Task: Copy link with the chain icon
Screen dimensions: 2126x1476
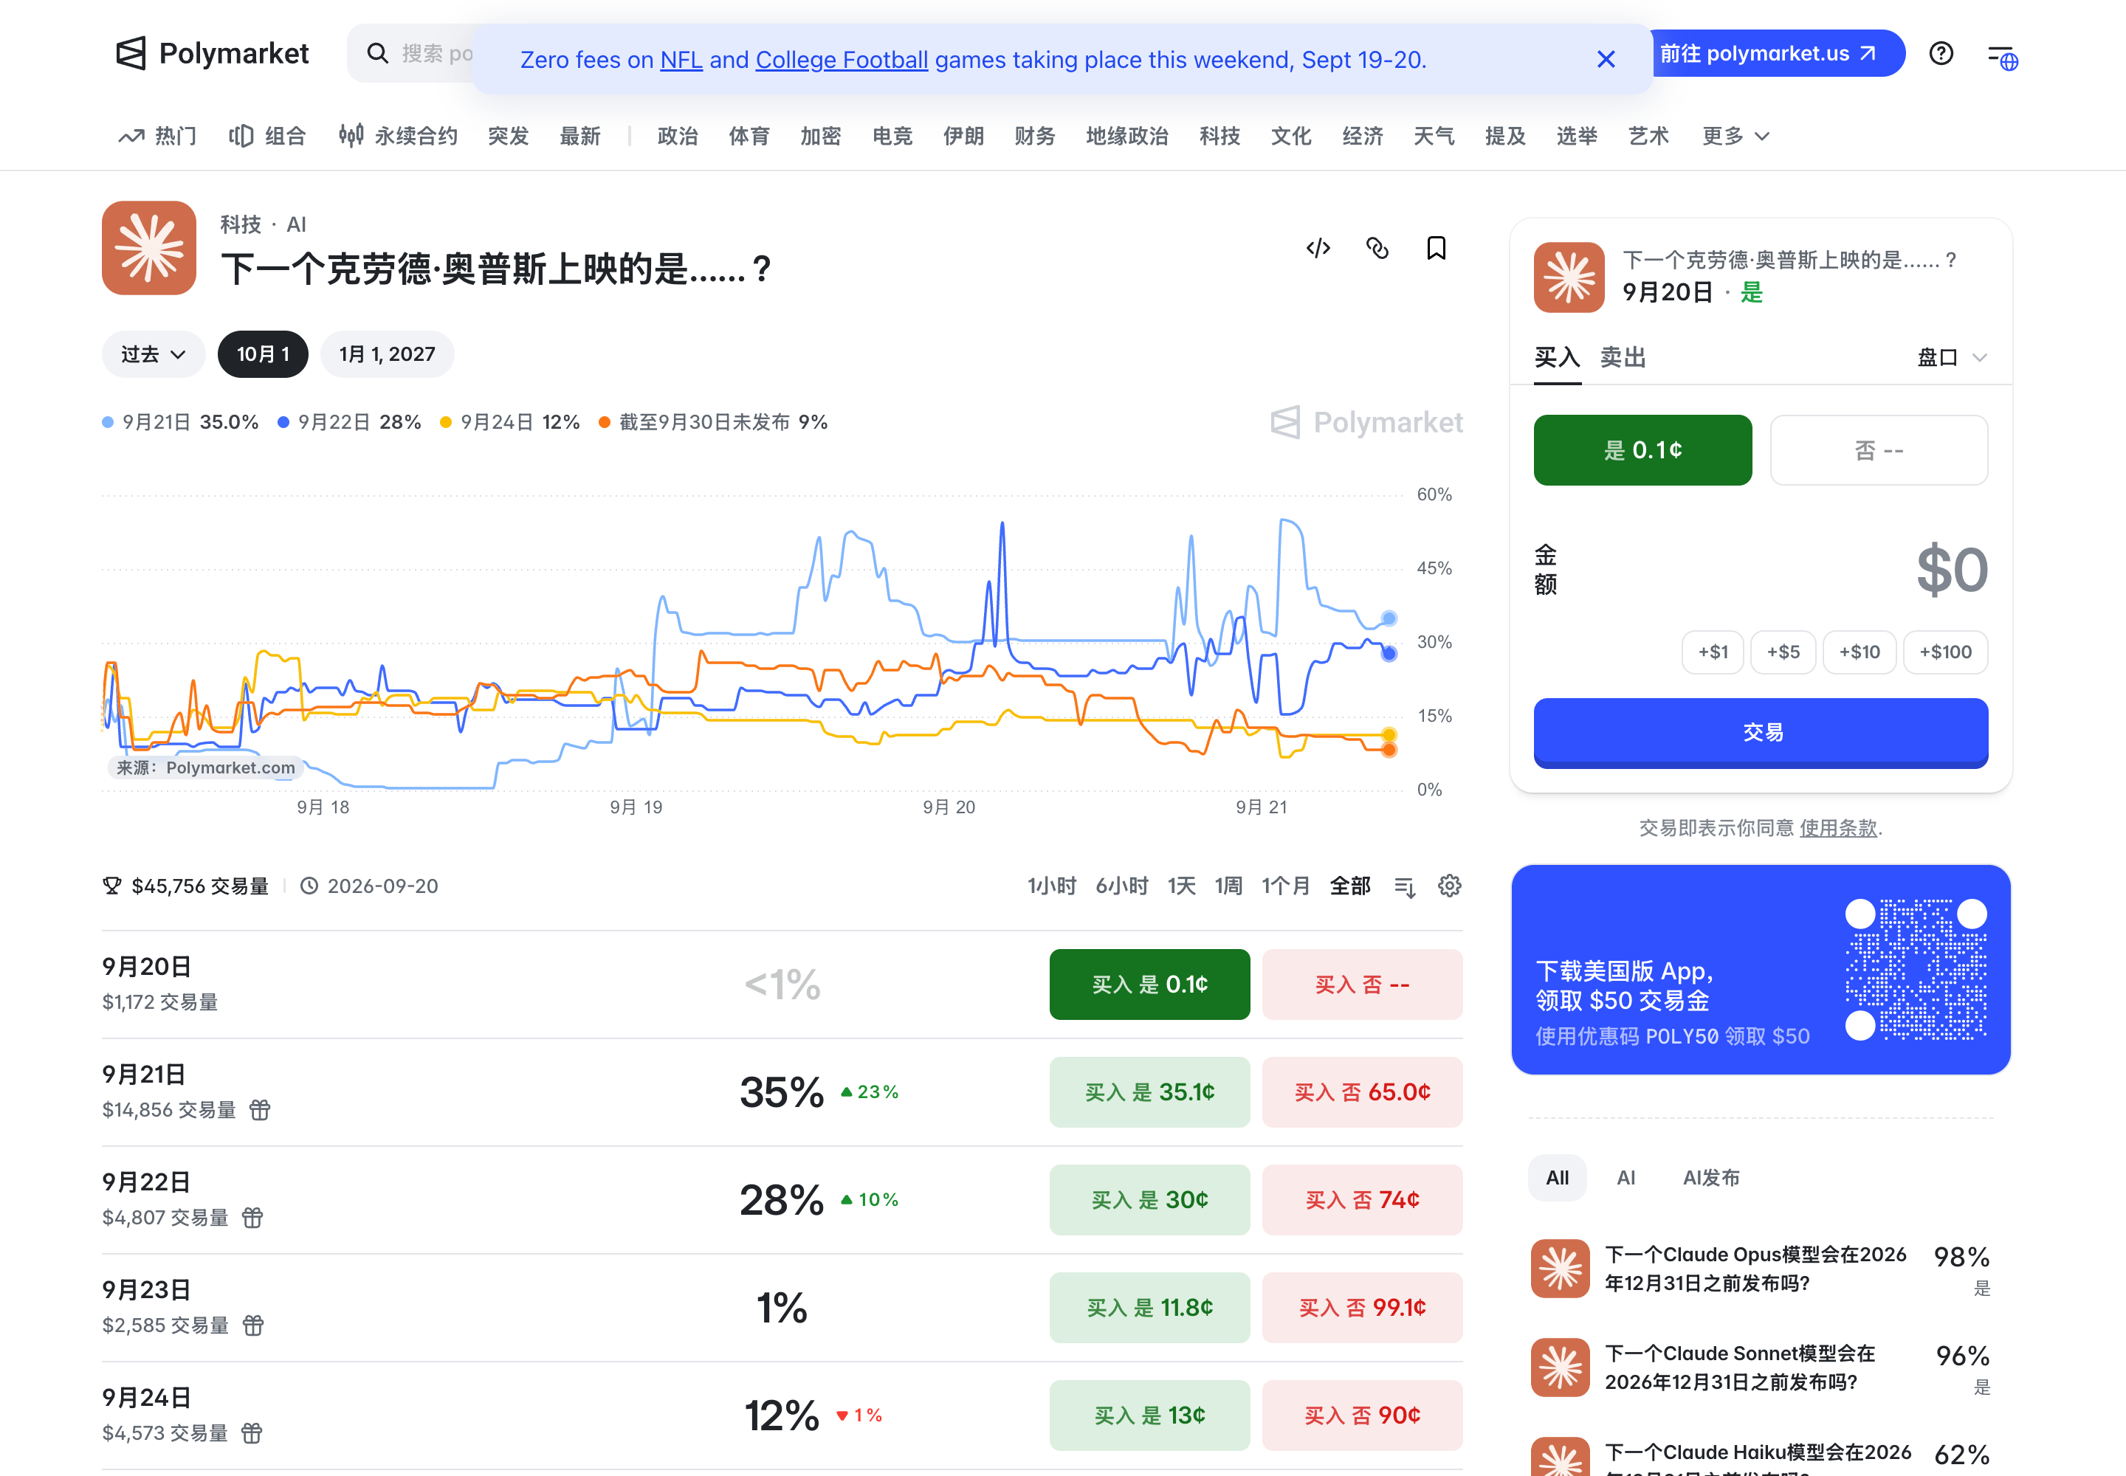Action: [x=1377, y=248]
